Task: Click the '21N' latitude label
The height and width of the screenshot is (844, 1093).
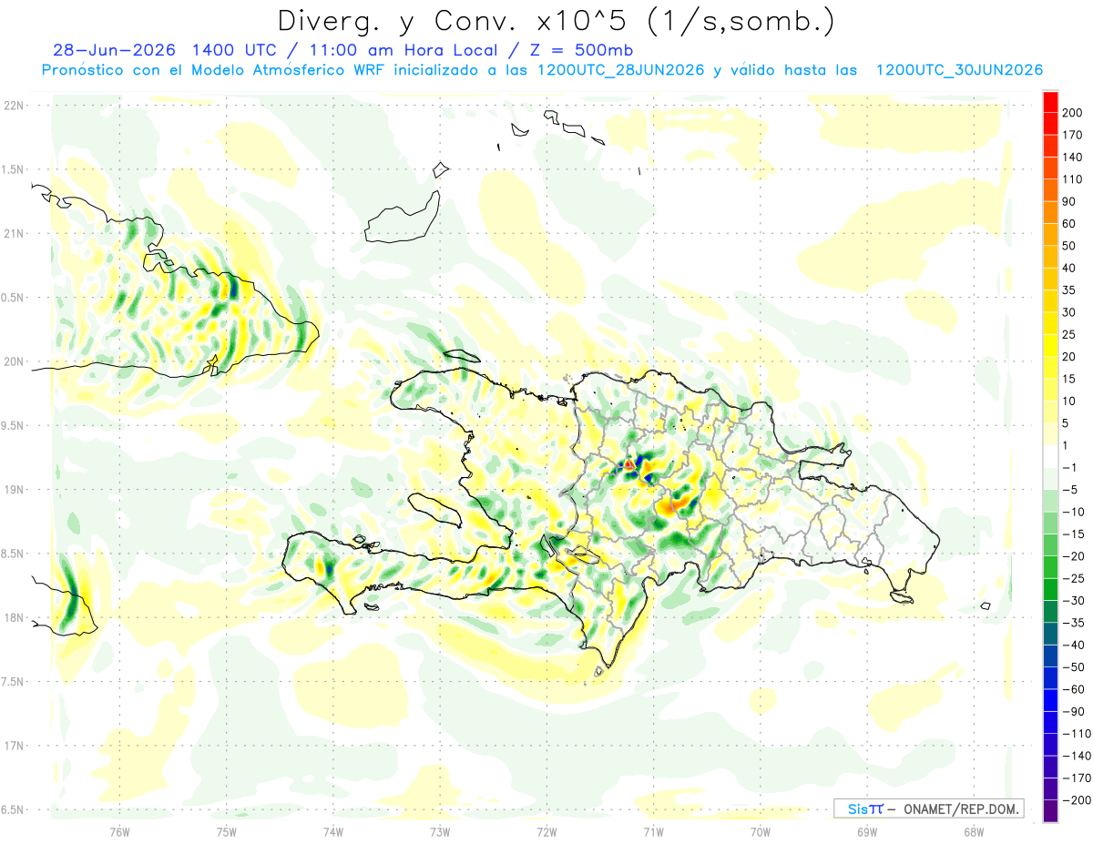Action: coord(14,234)
